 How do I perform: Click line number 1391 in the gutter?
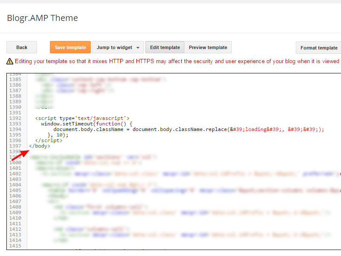[15, 113]
